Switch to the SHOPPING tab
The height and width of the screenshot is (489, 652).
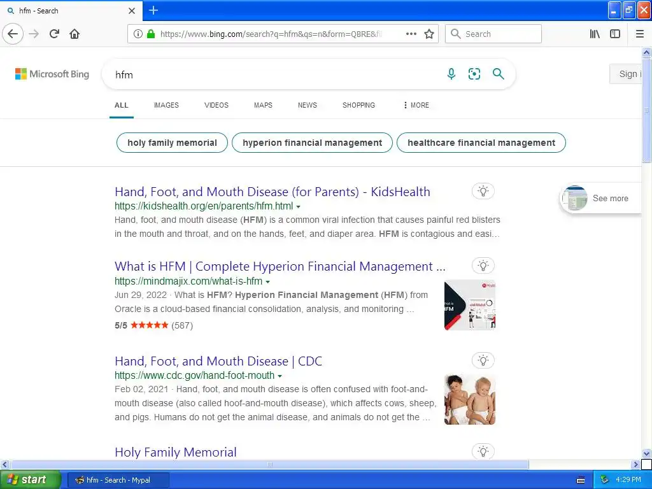click(x=359, y=105)
